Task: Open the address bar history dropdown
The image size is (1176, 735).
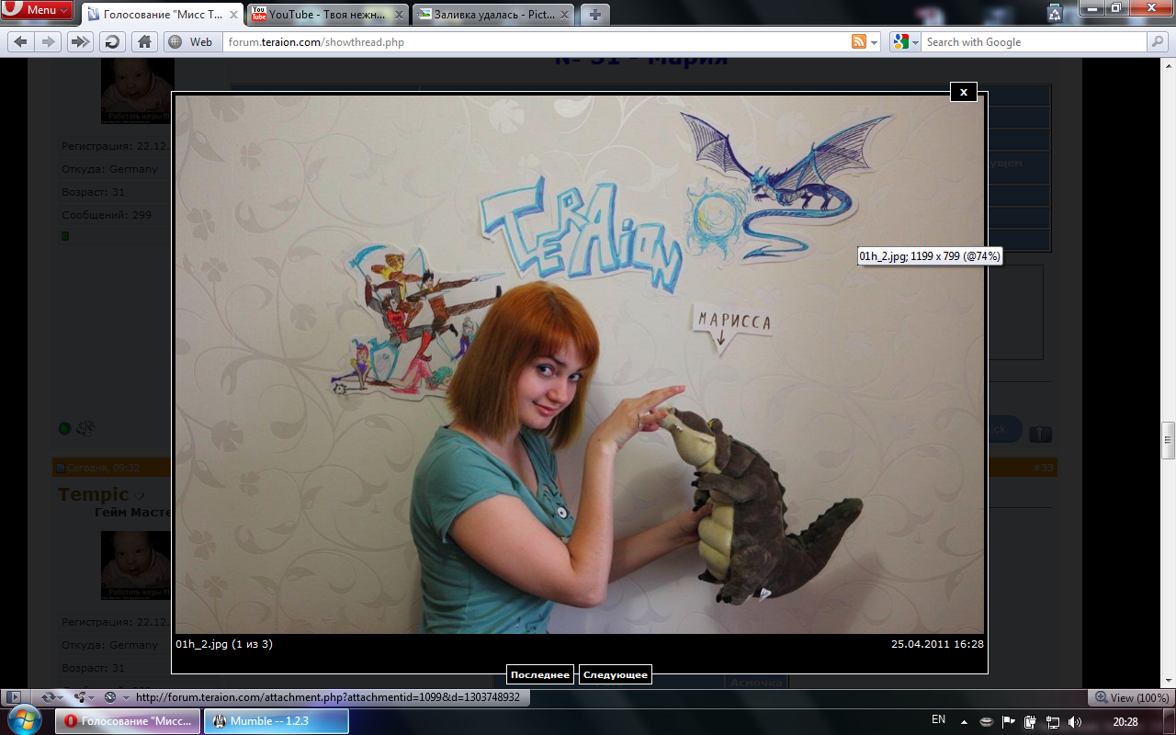Action: click(874, 42)
